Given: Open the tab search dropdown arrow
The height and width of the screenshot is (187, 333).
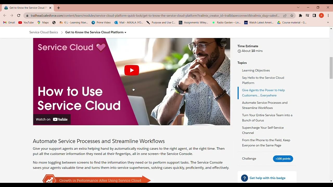Looking at the screenshot, I should (x=298, y=8).
